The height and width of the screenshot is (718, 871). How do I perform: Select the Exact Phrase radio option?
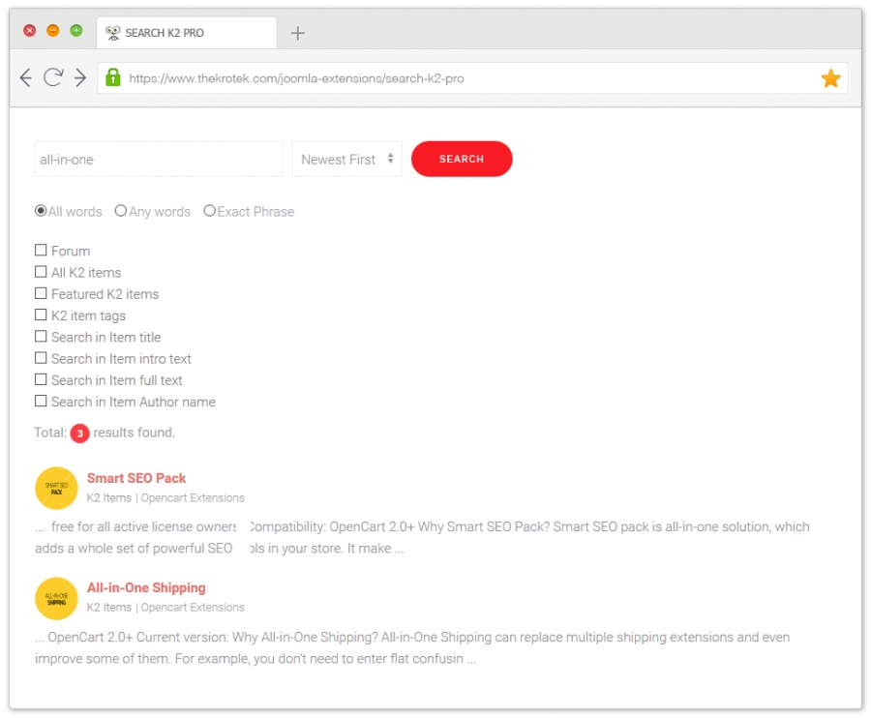coord(209,211)
